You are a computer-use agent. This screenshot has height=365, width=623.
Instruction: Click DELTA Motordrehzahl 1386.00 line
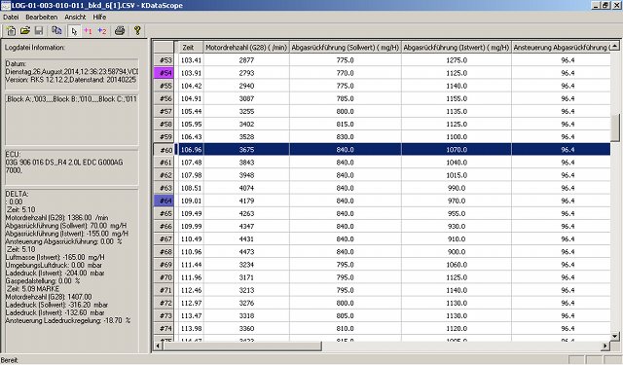point(56,218)
